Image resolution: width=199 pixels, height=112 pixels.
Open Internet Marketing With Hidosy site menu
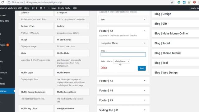point(15,8)
